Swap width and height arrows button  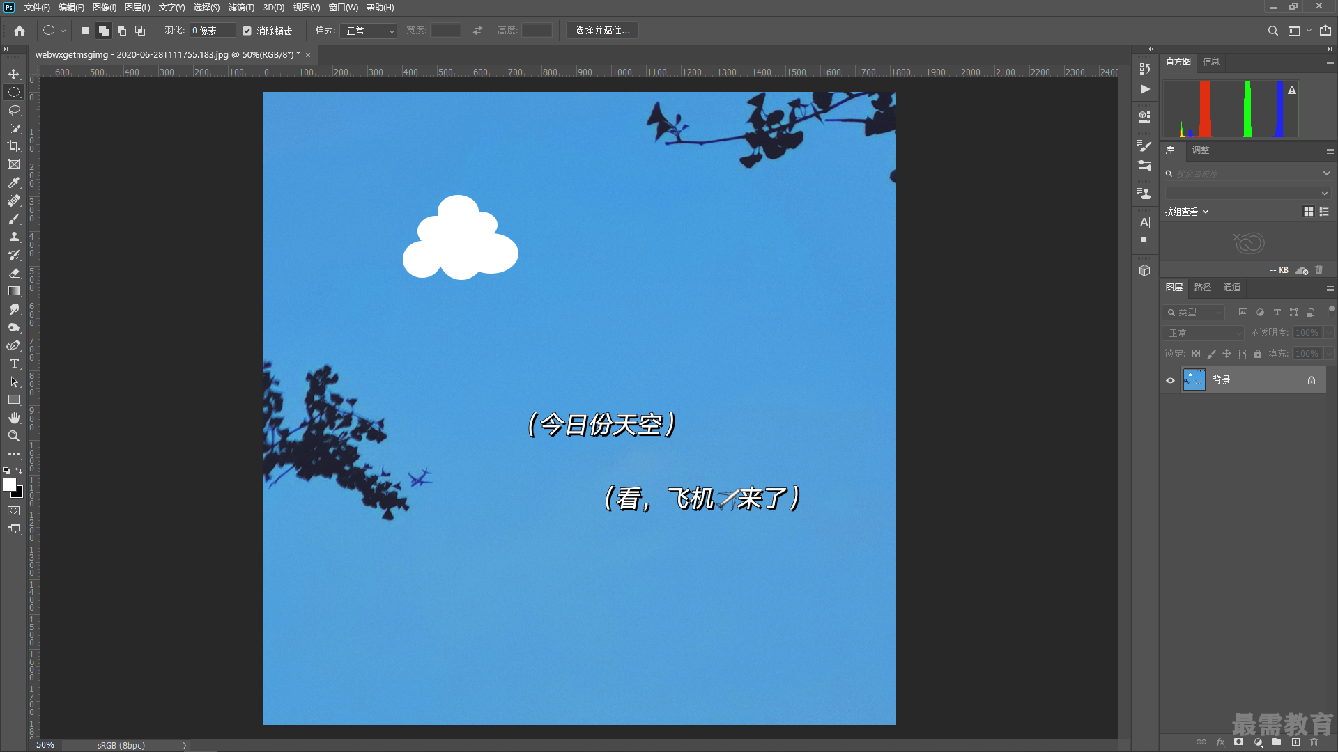coord(477,31)
